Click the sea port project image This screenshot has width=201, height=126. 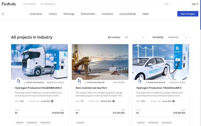100,62
